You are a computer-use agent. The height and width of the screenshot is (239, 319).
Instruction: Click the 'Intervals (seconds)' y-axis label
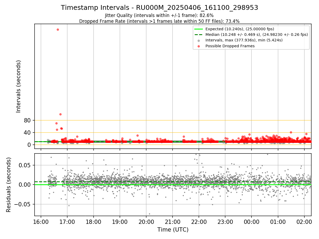pos(19,86)
